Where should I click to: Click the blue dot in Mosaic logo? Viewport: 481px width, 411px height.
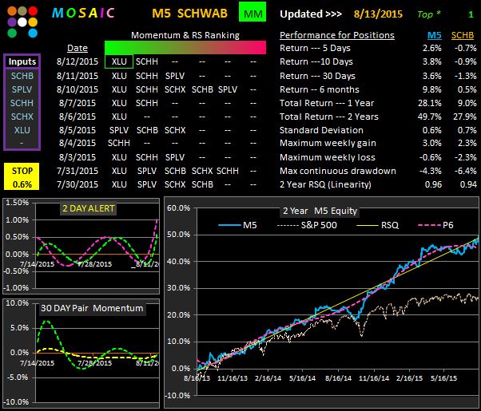[33, 33]
